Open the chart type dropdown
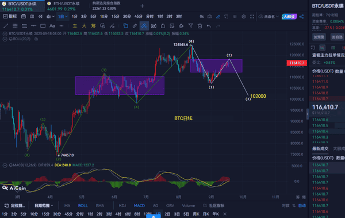This screenshot has height=218, width=345. tap(51, 17)
